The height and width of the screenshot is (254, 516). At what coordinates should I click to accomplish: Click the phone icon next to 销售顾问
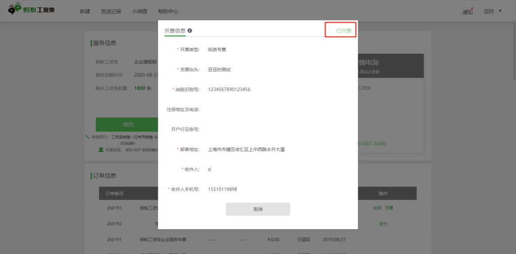point(88,137)
